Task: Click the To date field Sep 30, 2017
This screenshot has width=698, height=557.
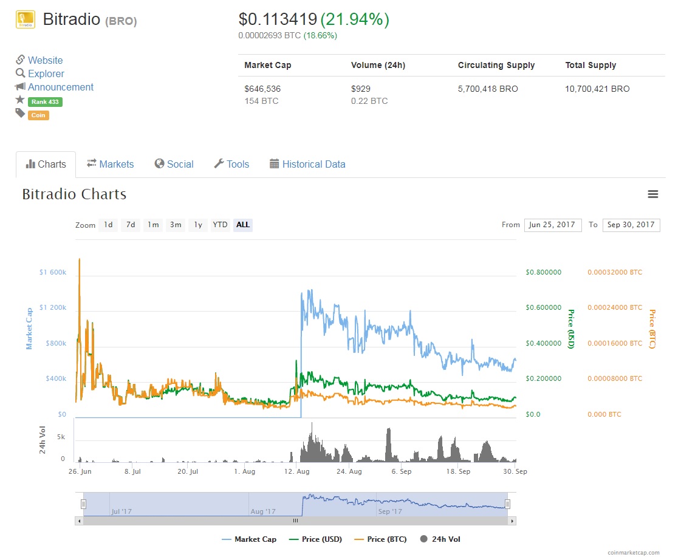Action: [x=631, y=225]
